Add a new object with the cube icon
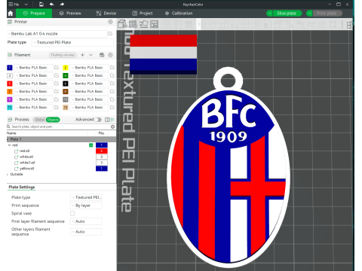Viewport: 362px width, 271px height. point(122,24)
